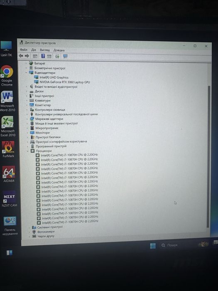Expand Миша й інші вказівні пристрої arrow
The height and width of the screenshot is (291, 218).
(27, 123)
